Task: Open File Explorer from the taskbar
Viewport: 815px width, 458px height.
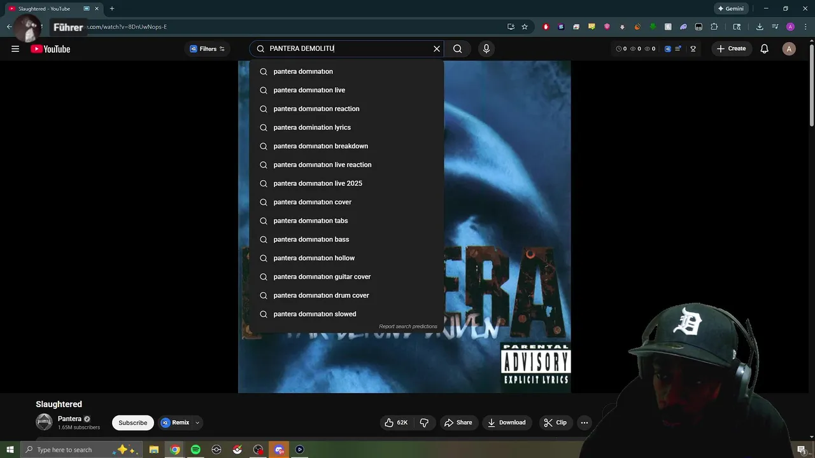Action: 154,450
